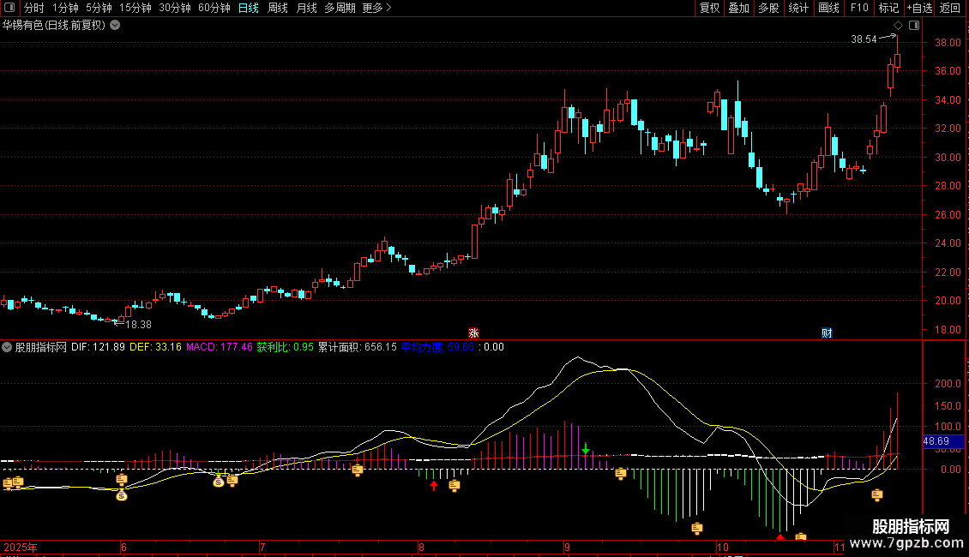Add stock via +自选 button
The image size is (969, 557).
[919, 8]
